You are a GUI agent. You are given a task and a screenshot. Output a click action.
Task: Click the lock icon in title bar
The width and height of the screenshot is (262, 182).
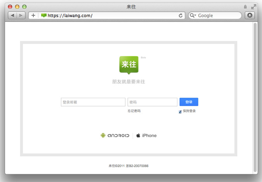(x=245, y=7)
